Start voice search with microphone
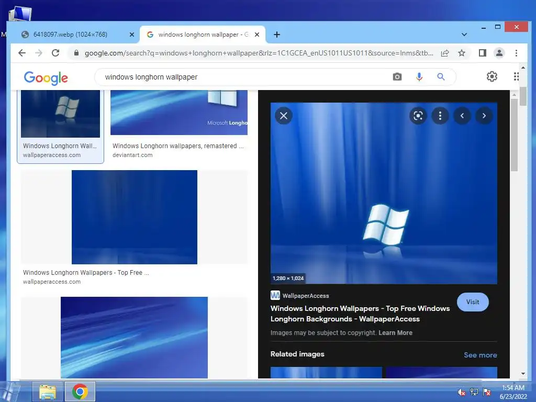The height and width of the screenshot is (402, 536). (x=419, y=77)
